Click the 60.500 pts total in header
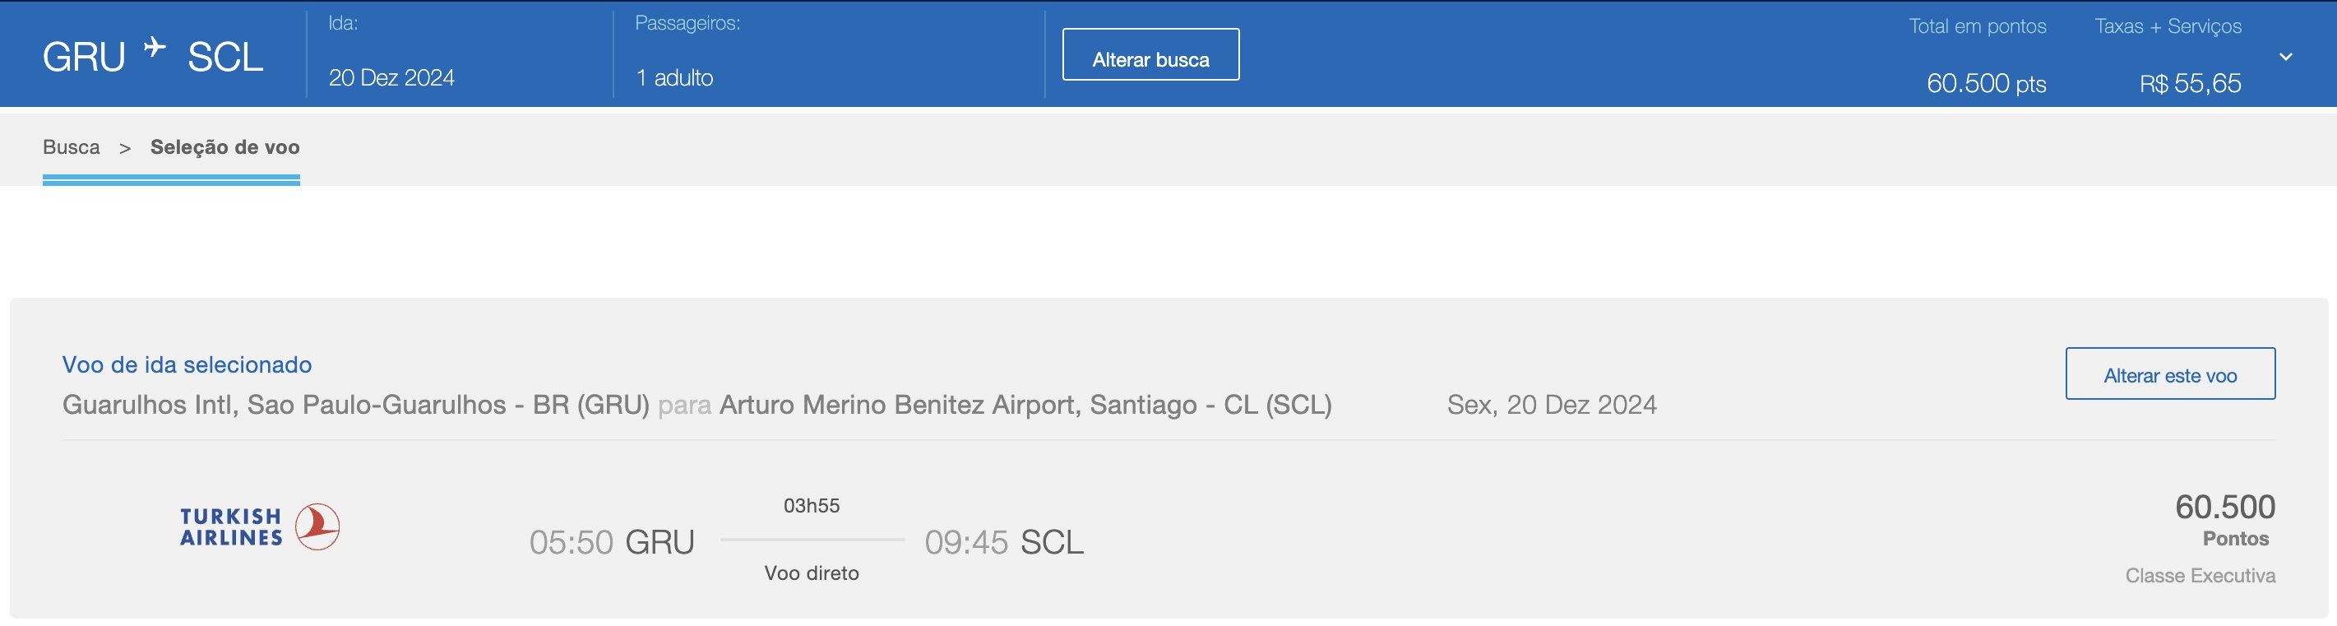Image resolution: width=2337 pixels, height=626 pixels. tap(1985, 83)
